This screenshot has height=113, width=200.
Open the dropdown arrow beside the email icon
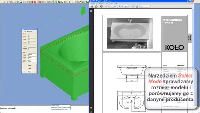point(97,6)
